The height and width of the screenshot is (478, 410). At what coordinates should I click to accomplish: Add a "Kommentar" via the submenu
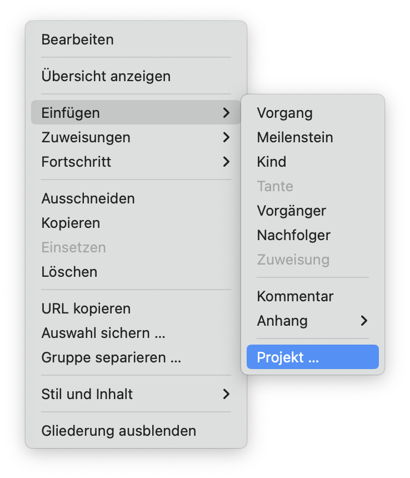[295, 296]
